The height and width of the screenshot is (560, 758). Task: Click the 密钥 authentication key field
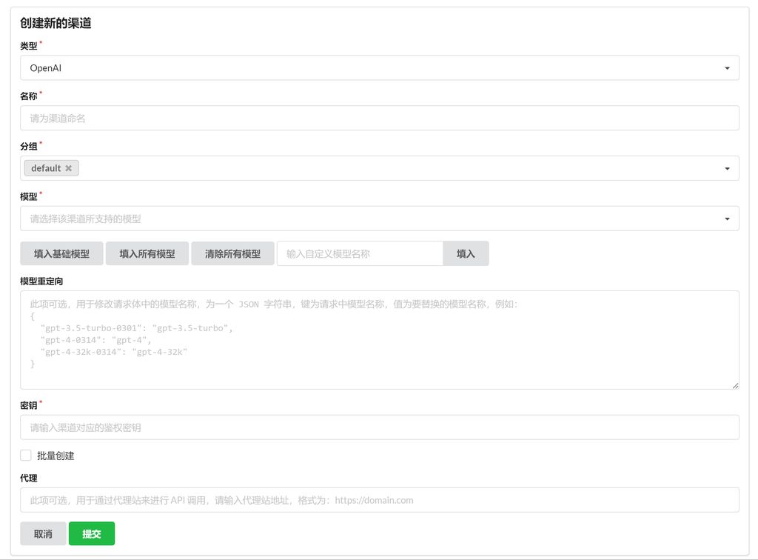(x=379, y=427)
